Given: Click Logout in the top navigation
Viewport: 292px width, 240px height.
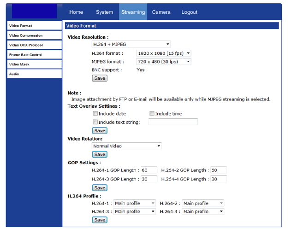Looking at the screenshot, I should (189, 12).
